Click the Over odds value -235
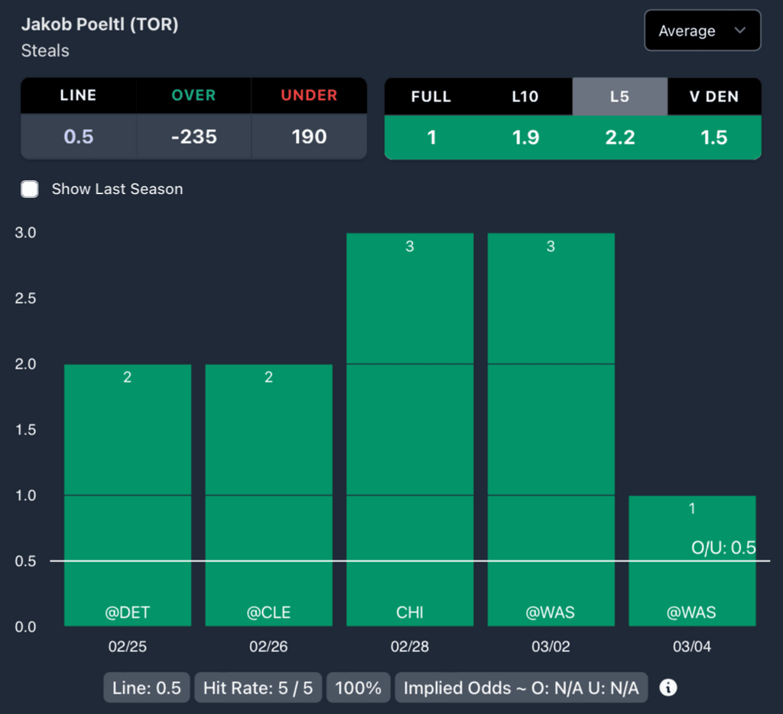783x714 pixels. coord(194,137)
